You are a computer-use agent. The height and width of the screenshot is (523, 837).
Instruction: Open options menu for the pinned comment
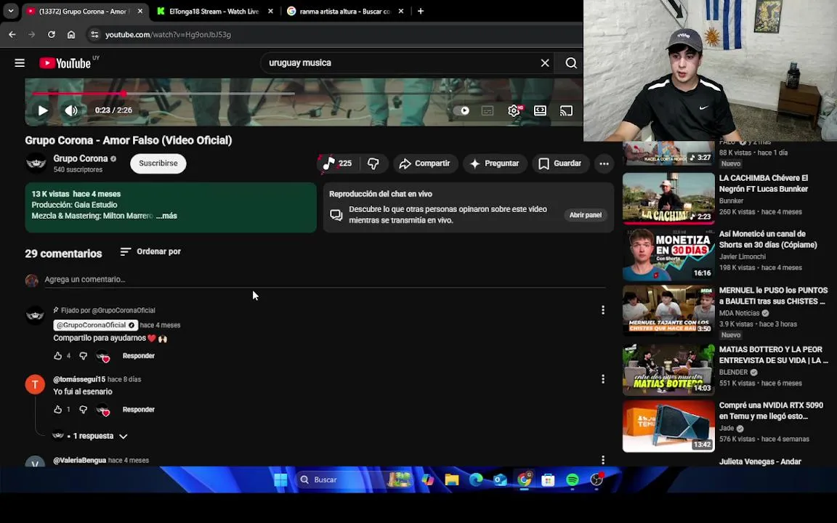click(602, 310)
